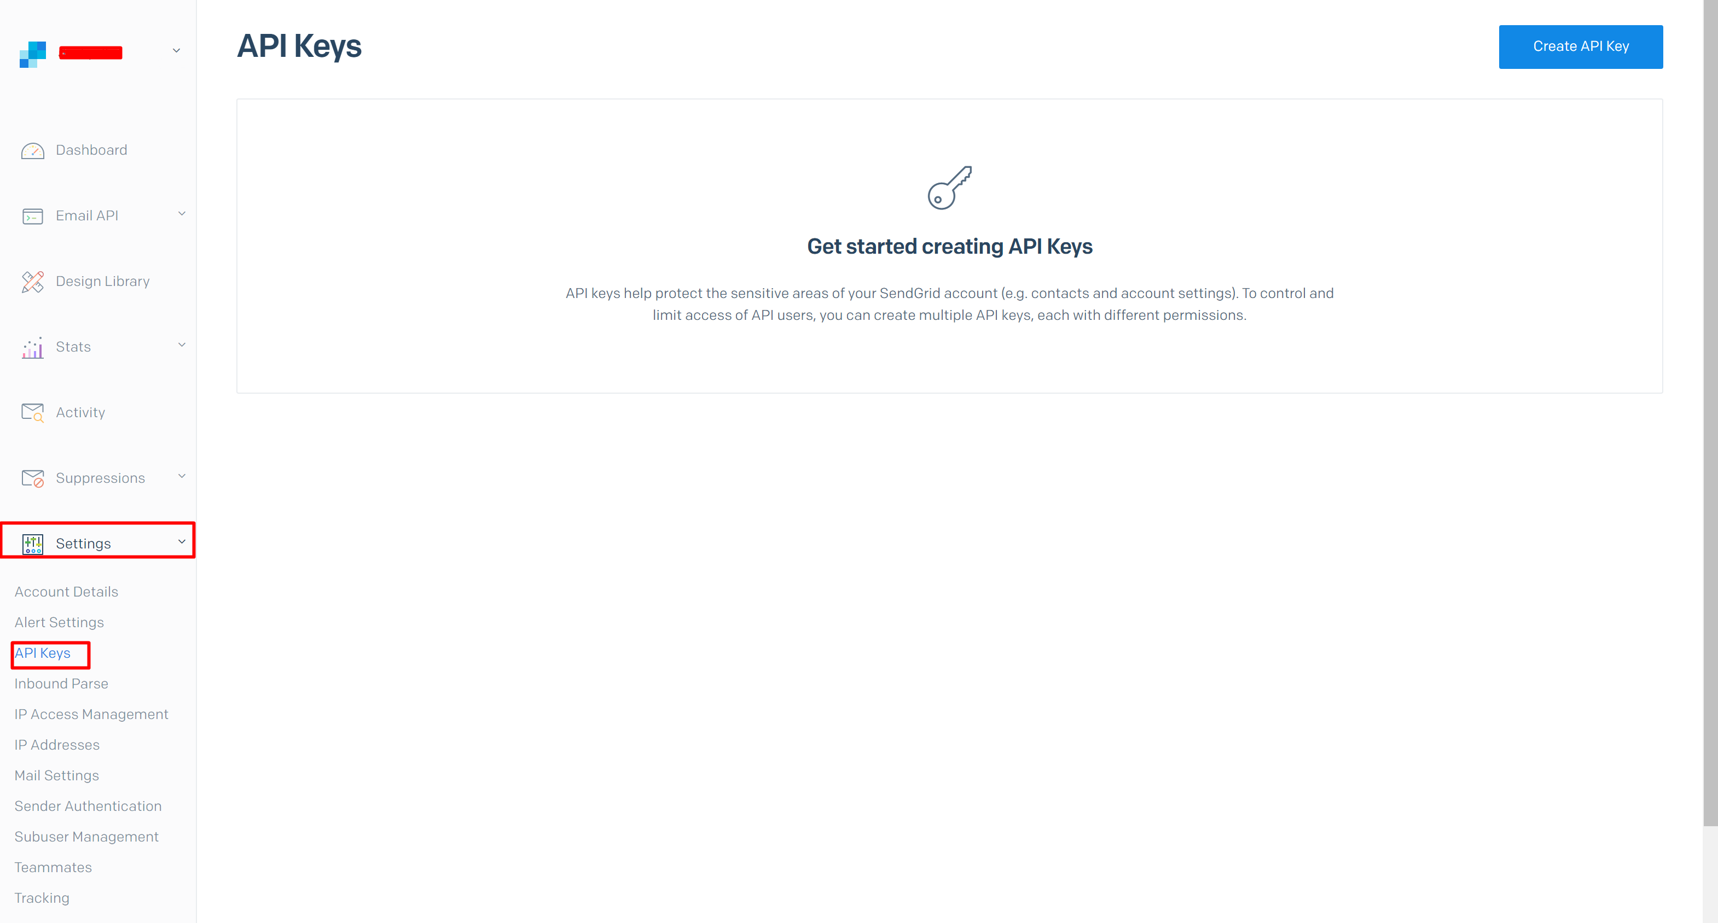The width and height of the screenshot is (1718, 923).
Task: Click the Dashboard sidebar icon
Action: 33,149
